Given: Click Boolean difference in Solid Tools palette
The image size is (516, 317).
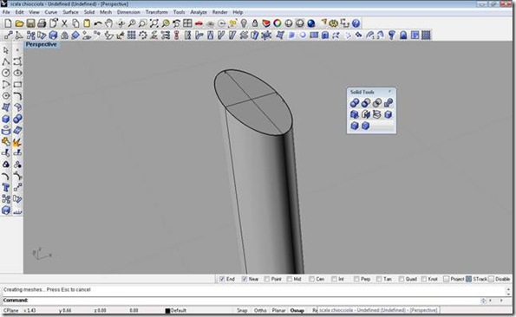Looking at the screenshot, I should [x=366, y=103].
